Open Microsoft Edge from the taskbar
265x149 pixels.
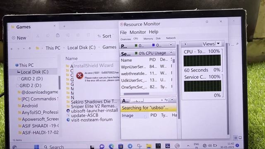(x=111, y=146)
